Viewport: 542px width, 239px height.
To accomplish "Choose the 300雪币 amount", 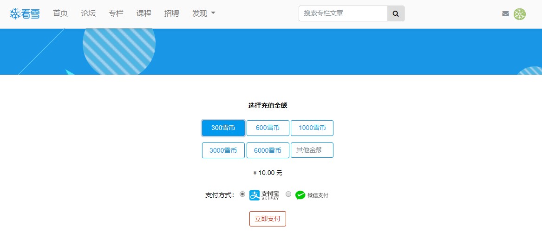I will [x=223, y=128].
